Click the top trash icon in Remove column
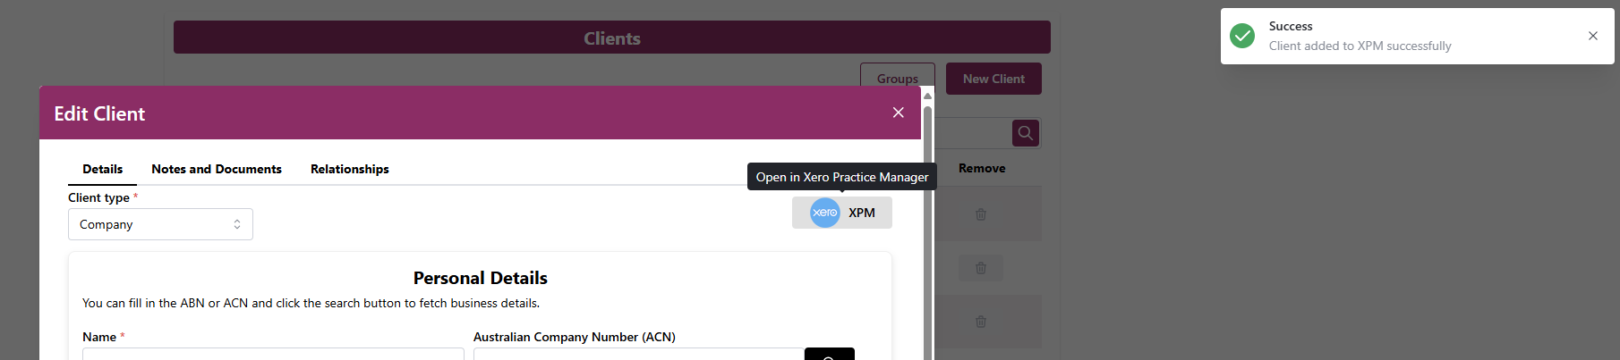 pos(981,214)
